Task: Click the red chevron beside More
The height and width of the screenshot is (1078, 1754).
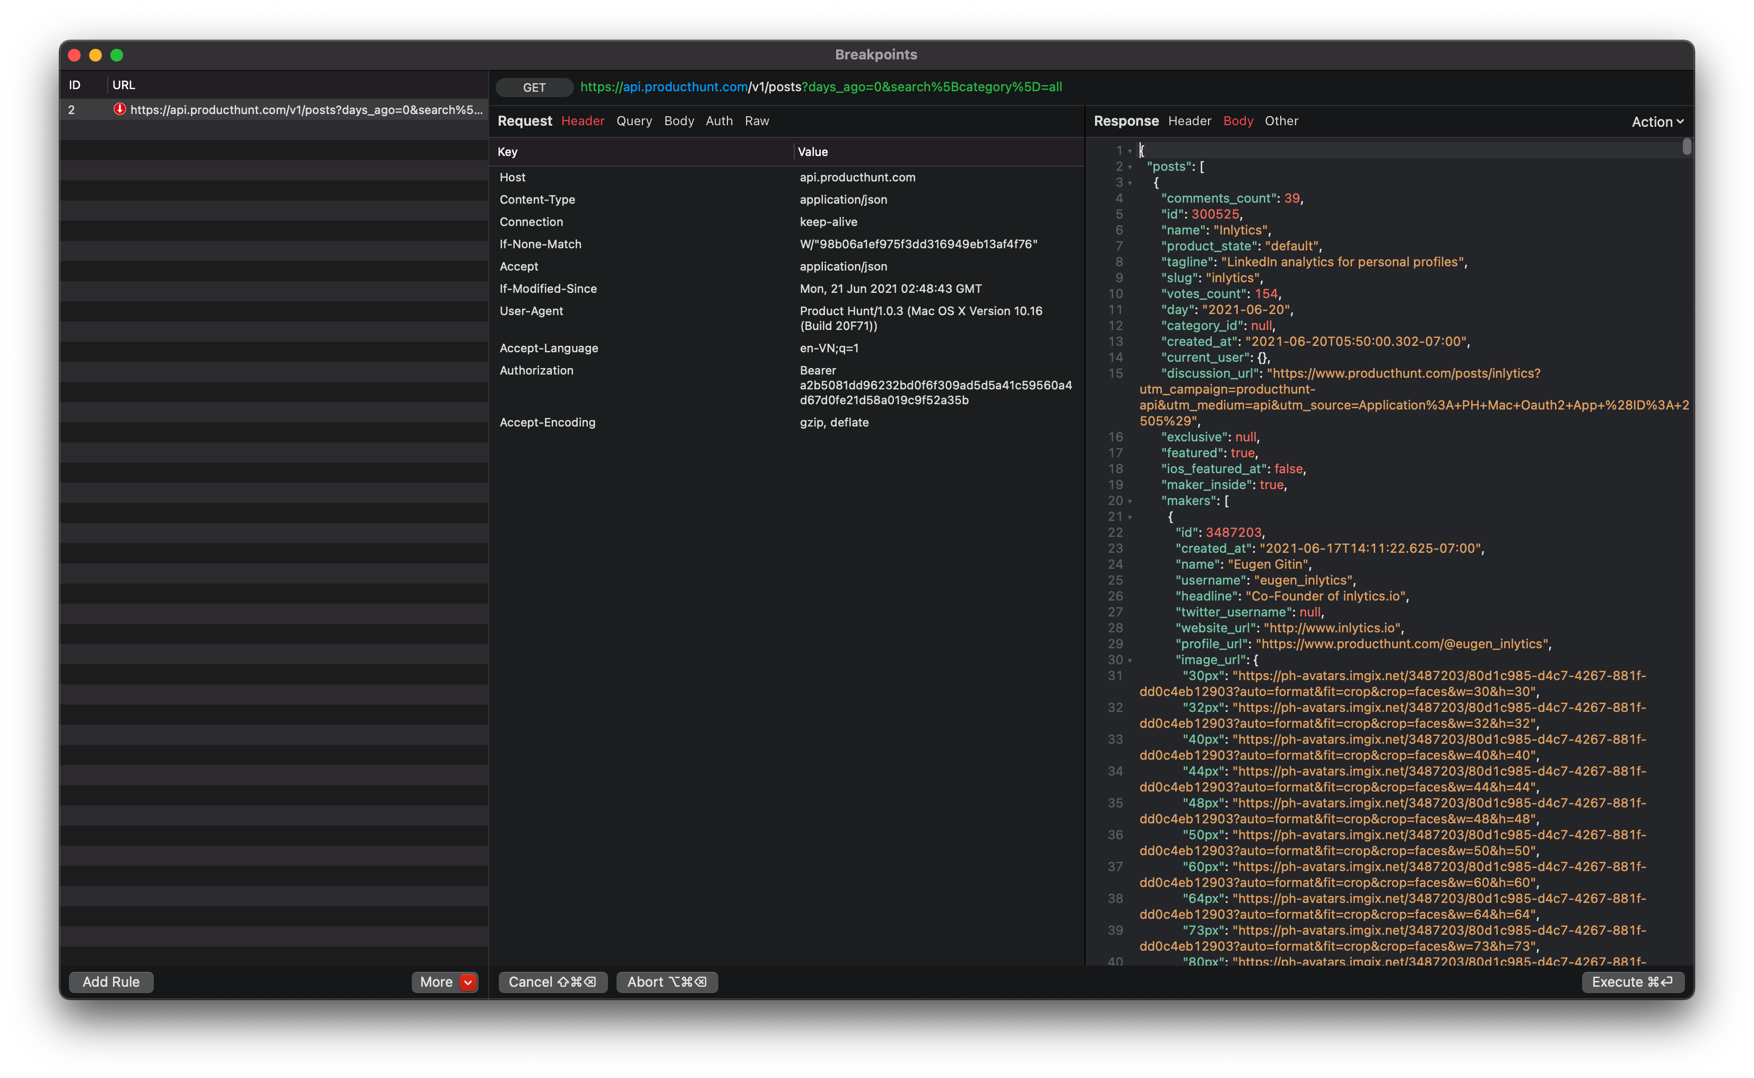Action: coord(468,982)
